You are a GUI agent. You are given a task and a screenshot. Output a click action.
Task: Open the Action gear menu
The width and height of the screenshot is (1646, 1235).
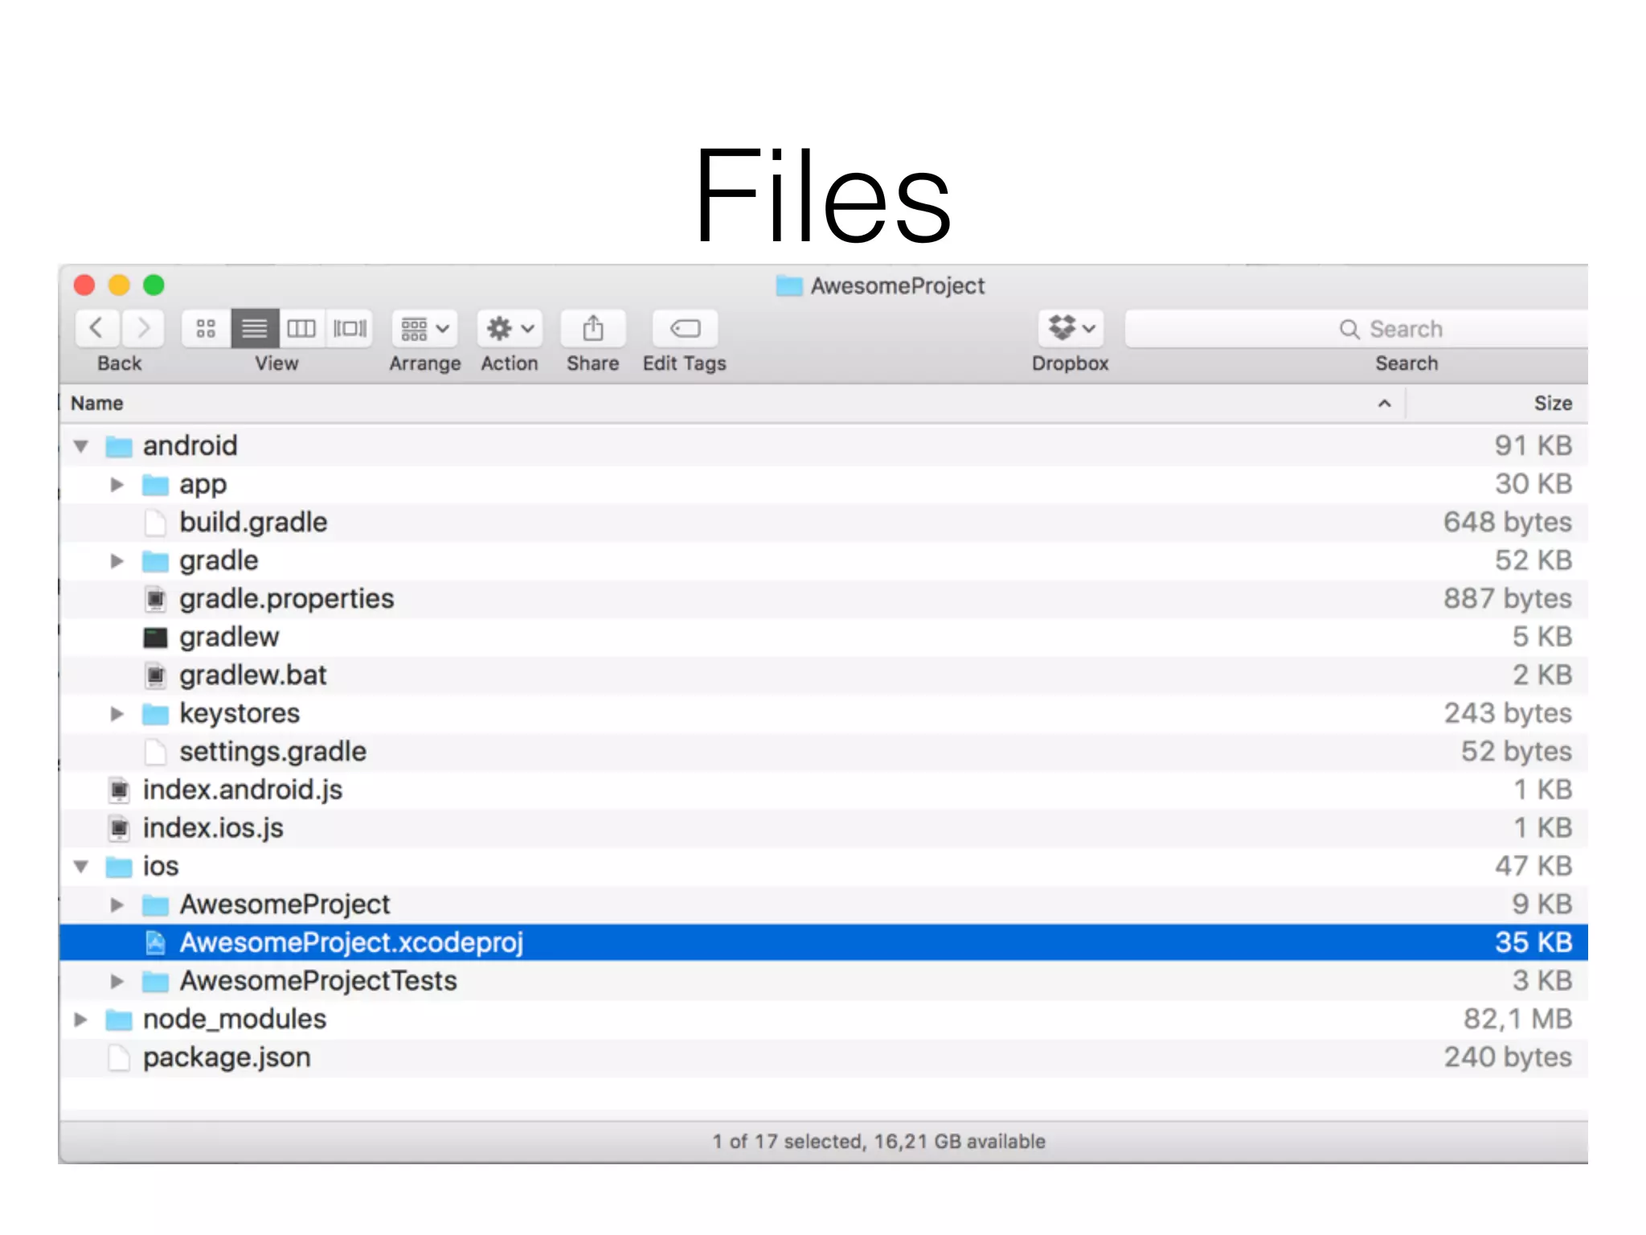click(510, 328)
